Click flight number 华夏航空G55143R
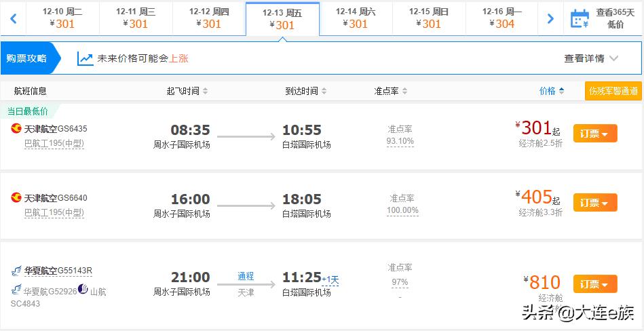Viewport: 644px width, 331px height. pos(58,271)
